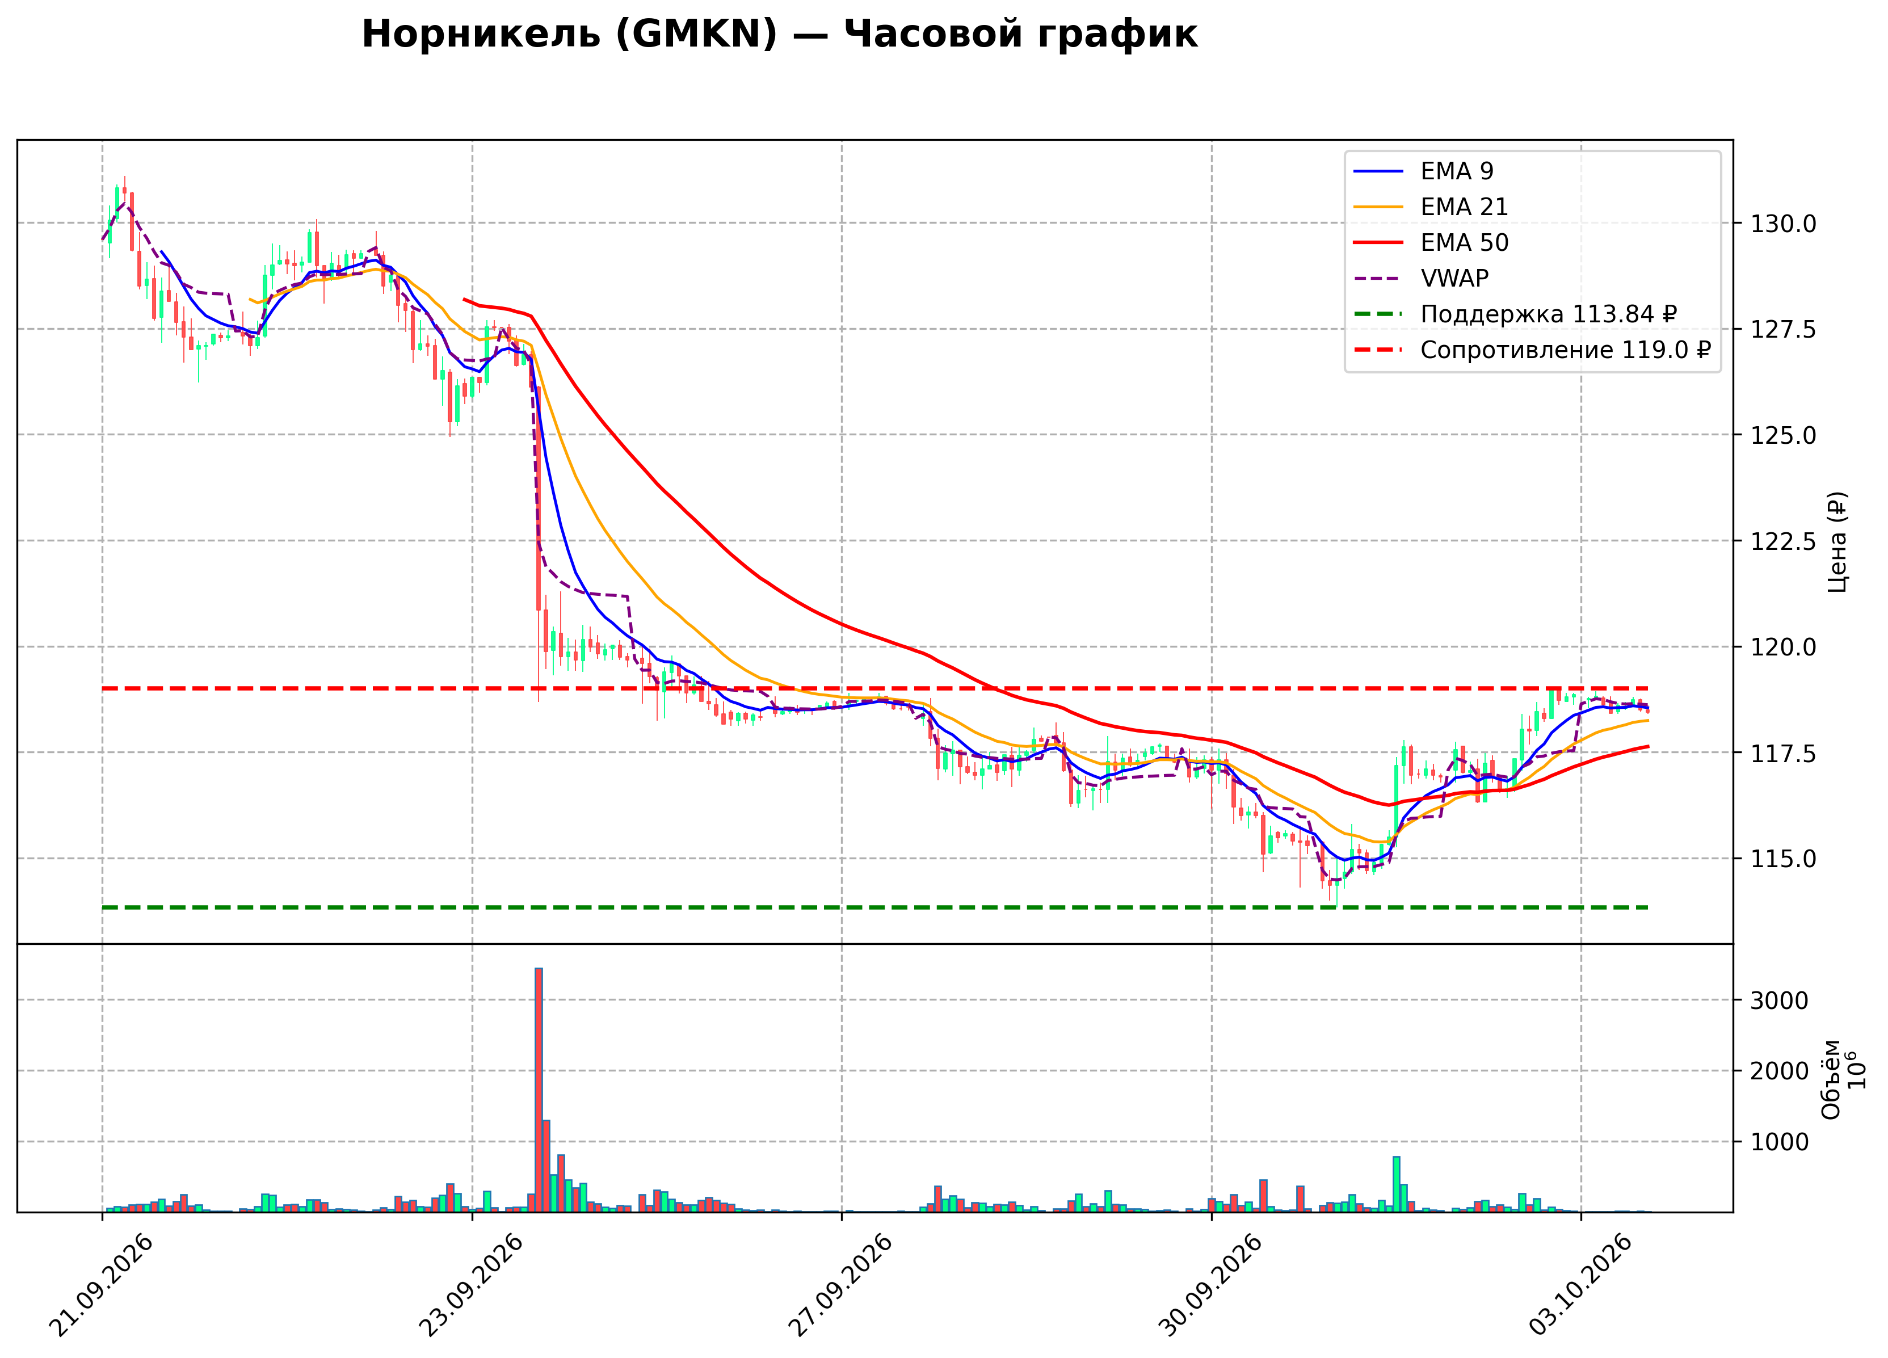Click the 127.5 price axis label
This screenshot has width=1888, height=1358.
point(1783,330)
